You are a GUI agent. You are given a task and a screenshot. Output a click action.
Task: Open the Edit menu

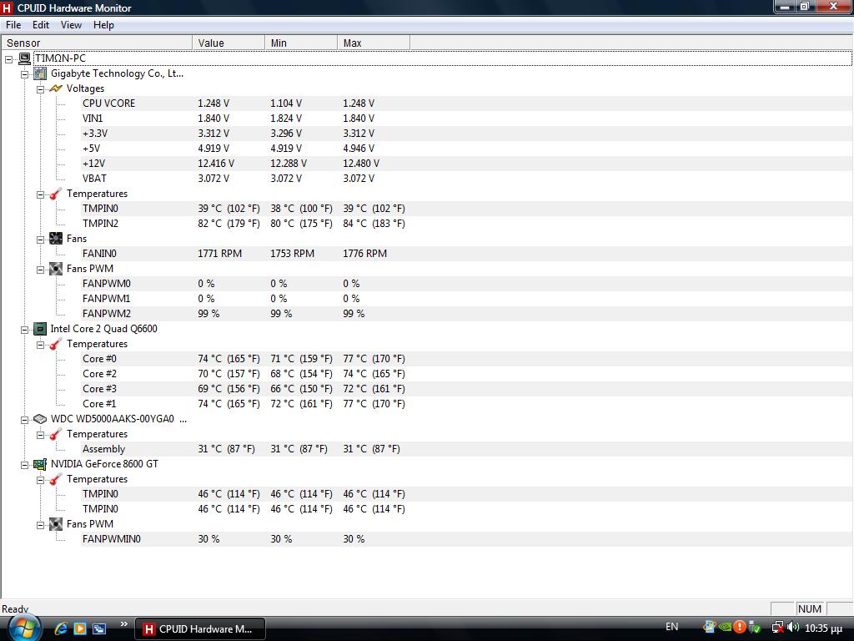pyautogui.click(x=41, y=25)
